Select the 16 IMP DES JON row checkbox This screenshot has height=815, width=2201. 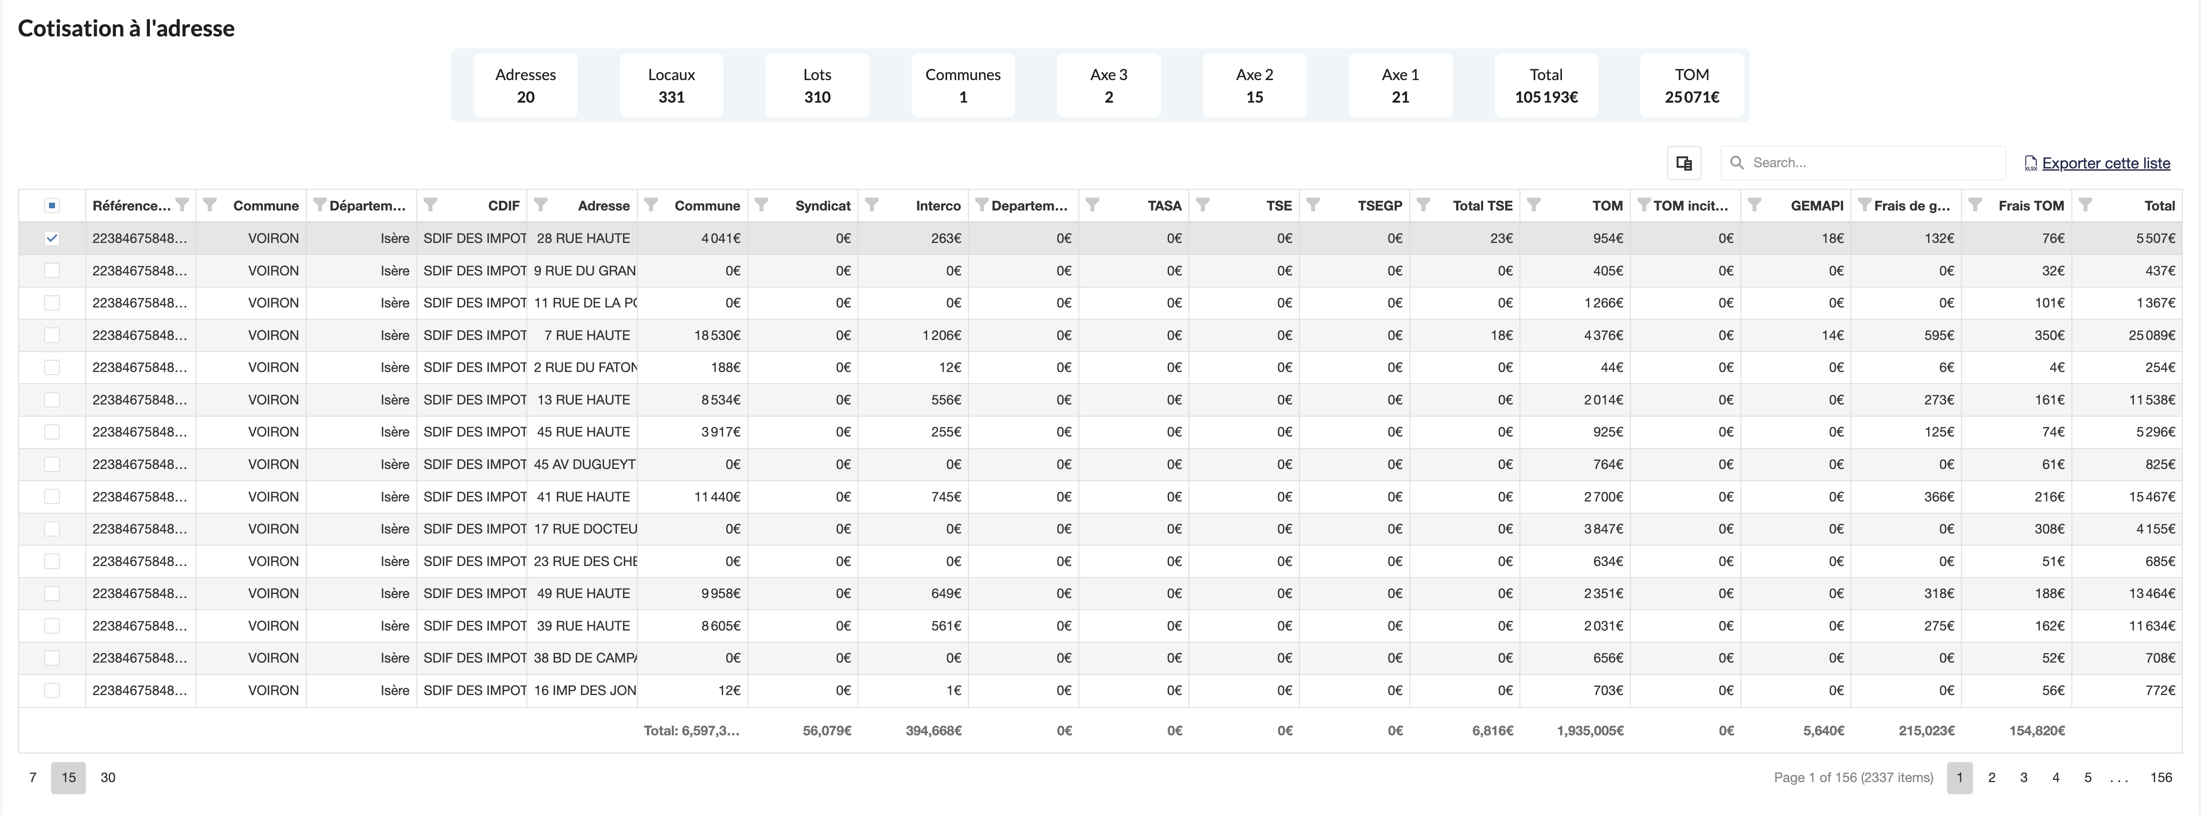click(52, 690)
